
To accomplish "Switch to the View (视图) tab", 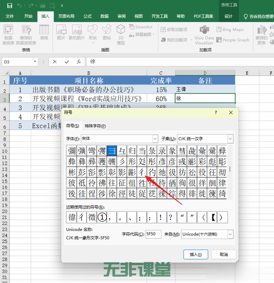I will pos(138,16).
